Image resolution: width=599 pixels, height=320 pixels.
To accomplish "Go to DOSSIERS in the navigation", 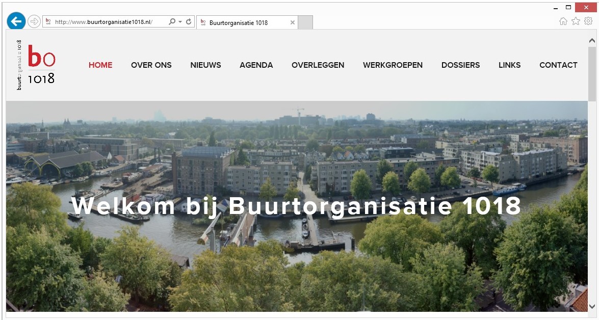I will coord(461,65).
